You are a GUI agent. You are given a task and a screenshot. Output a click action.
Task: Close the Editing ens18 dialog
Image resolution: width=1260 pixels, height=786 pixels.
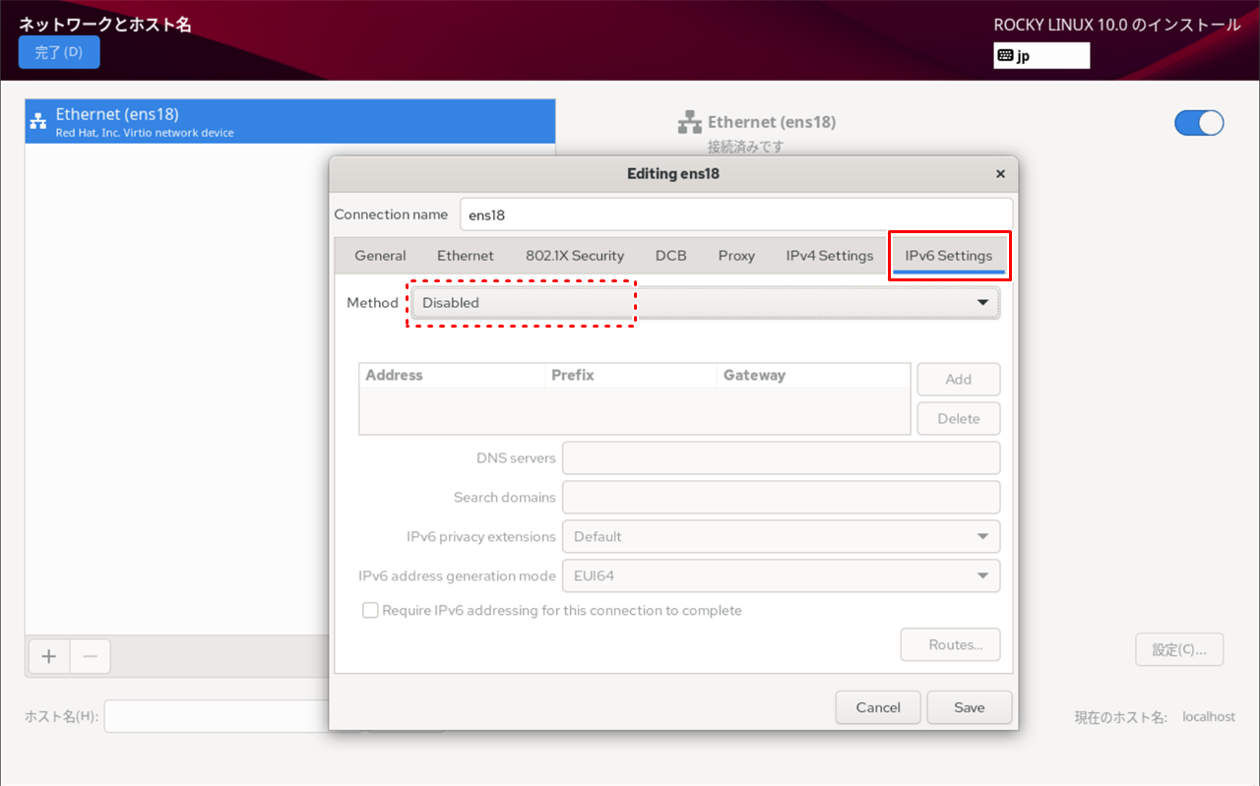[1000, 174]
